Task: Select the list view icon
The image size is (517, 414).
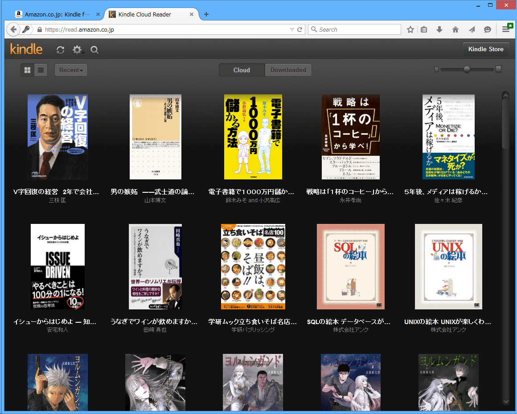Action: click(x=41, y=70)
